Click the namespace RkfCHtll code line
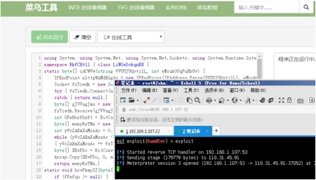The height and width of the screenshot is (180, 316). [96, 65]
